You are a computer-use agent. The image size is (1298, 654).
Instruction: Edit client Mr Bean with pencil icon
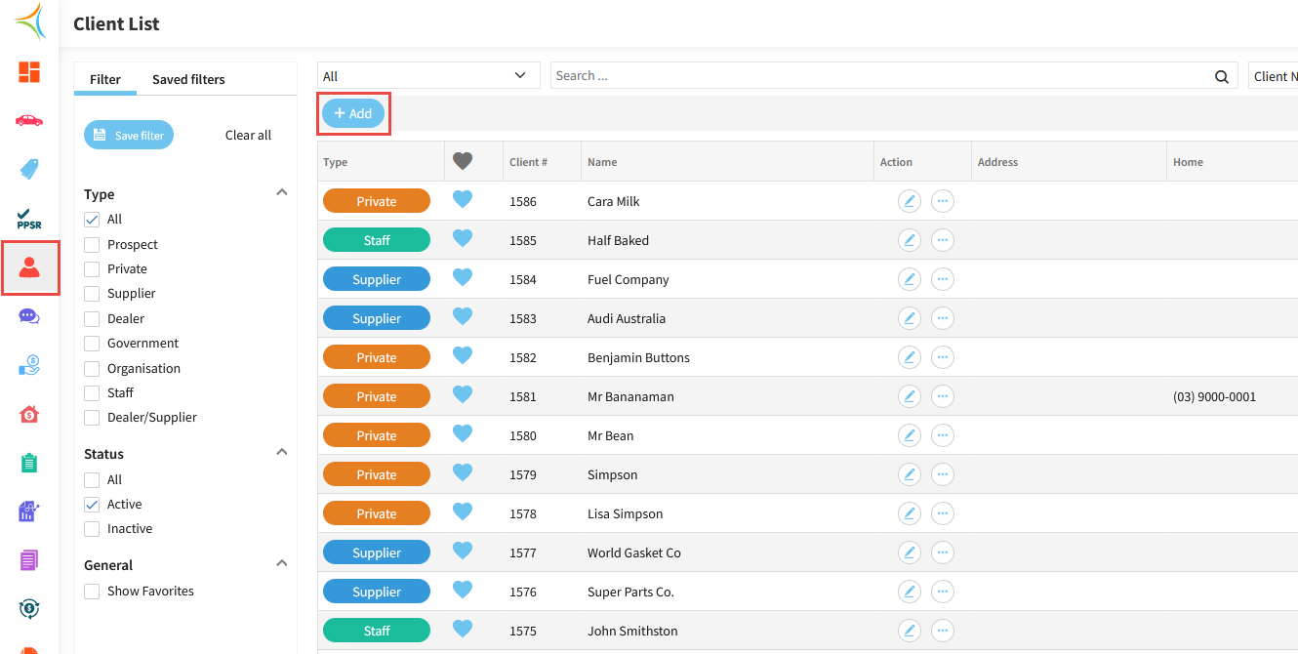(x=910, y=435)
